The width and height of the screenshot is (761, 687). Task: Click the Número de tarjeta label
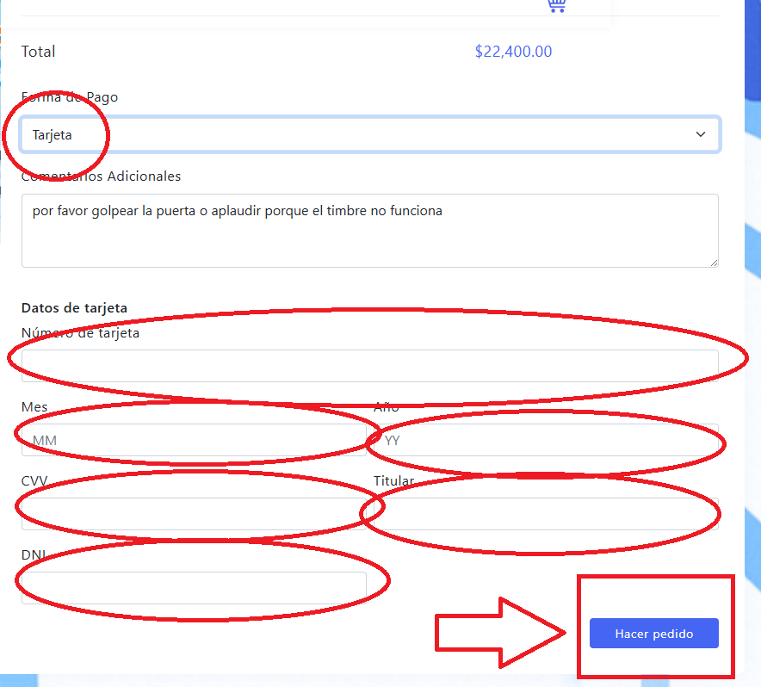80,333
